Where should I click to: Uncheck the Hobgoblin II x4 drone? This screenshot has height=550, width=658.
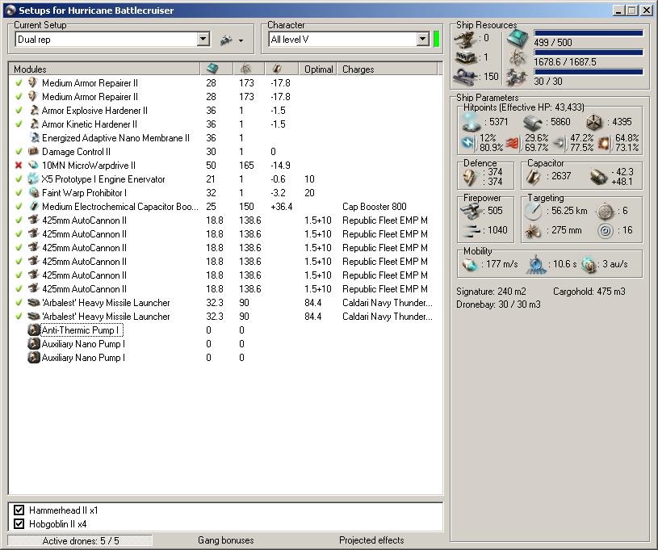point(19,524)
